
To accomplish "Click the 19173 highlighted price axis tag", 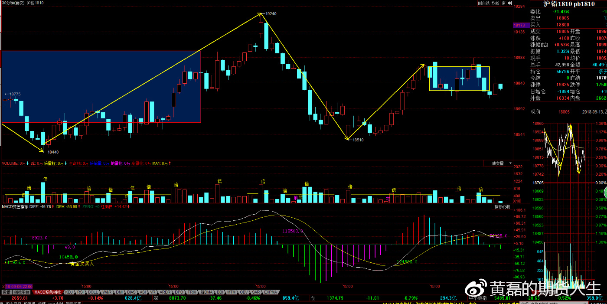I will [x=519, y=26].
